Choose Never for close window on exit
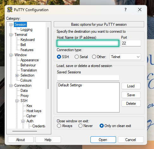The height and width of the screenshot is (149, 154). click(80, 126)
